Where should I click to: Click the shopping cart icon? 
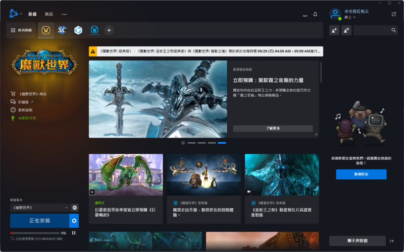pyautogui.click(x=13, y=94)
